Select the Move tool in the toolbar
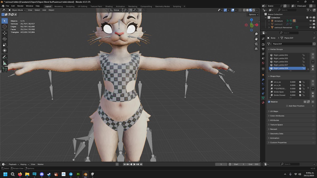Image resolution: width=317 pixels, height=178 pixels. (x=4, y=33)
